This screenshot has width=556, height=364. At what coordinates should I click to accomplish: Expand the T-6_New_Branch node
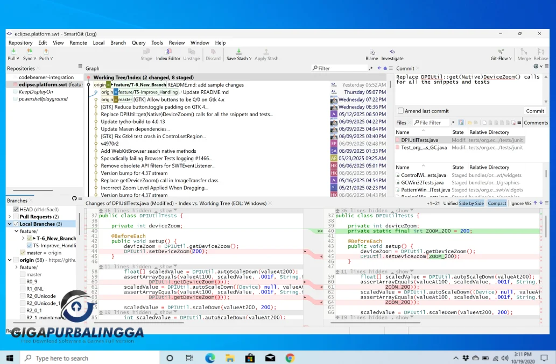point(23,238)
